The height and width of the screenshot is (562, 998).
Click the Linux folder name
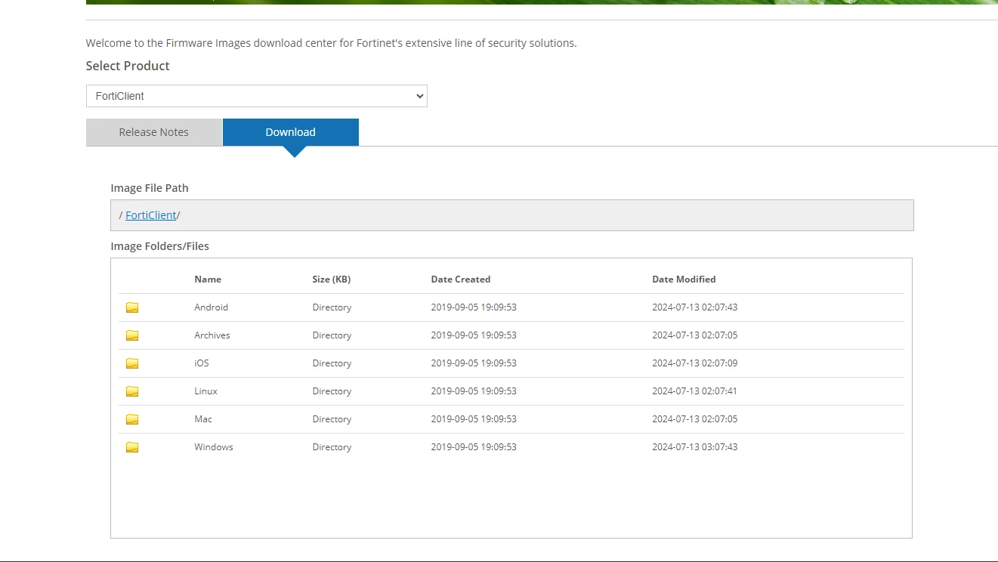(205, 391)
